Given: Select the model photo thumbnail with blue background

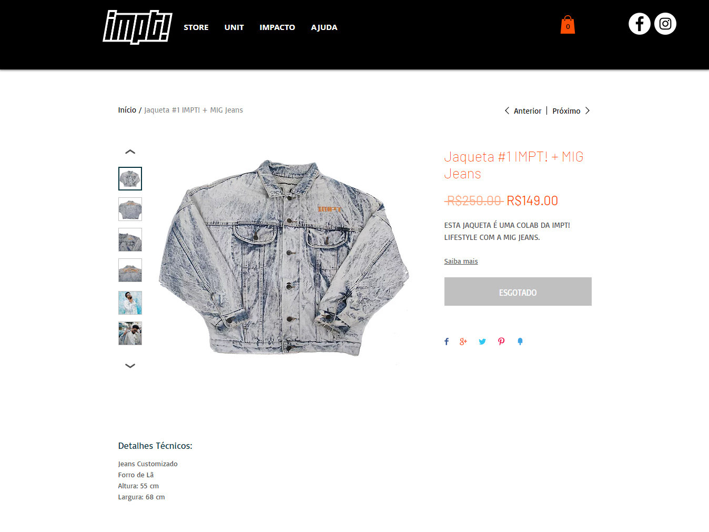Looking at the screenshot, I should [130, 303].
